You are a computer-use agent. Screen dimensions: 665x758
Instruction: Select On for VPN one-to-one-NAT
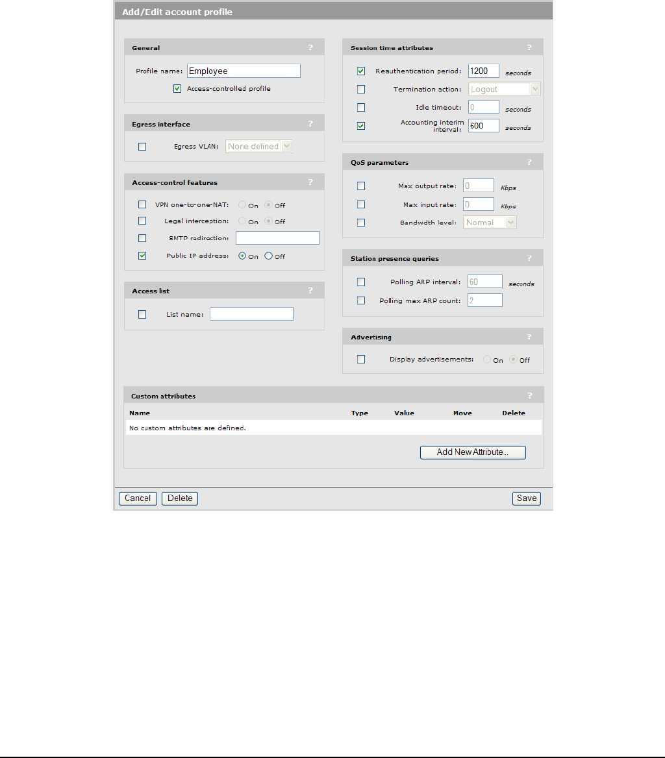click(242, 204)
